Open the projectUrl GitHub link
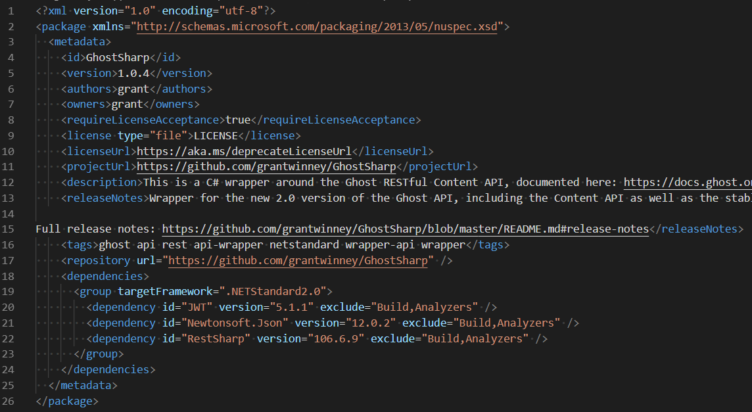The image size is (752, 412). coord(266,167)
